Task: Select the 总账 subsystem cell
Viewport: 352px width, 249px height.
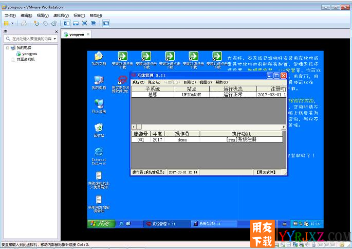Action: tap(153, 95)
